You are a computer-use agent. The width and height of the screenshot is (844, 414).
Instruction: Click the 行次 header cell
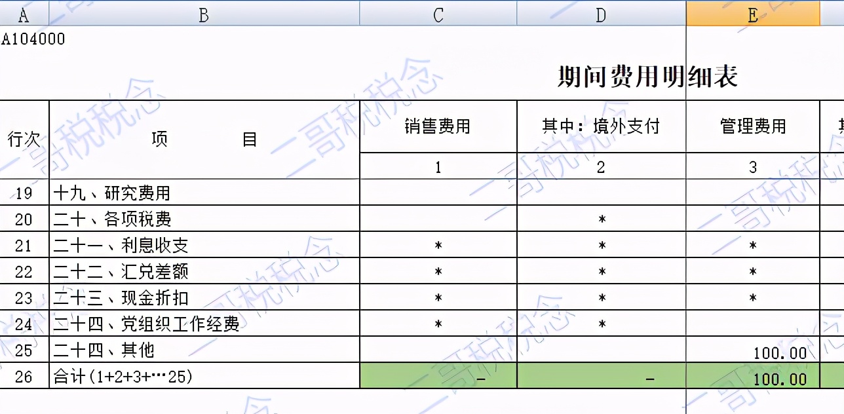click(x=24, y=140)
